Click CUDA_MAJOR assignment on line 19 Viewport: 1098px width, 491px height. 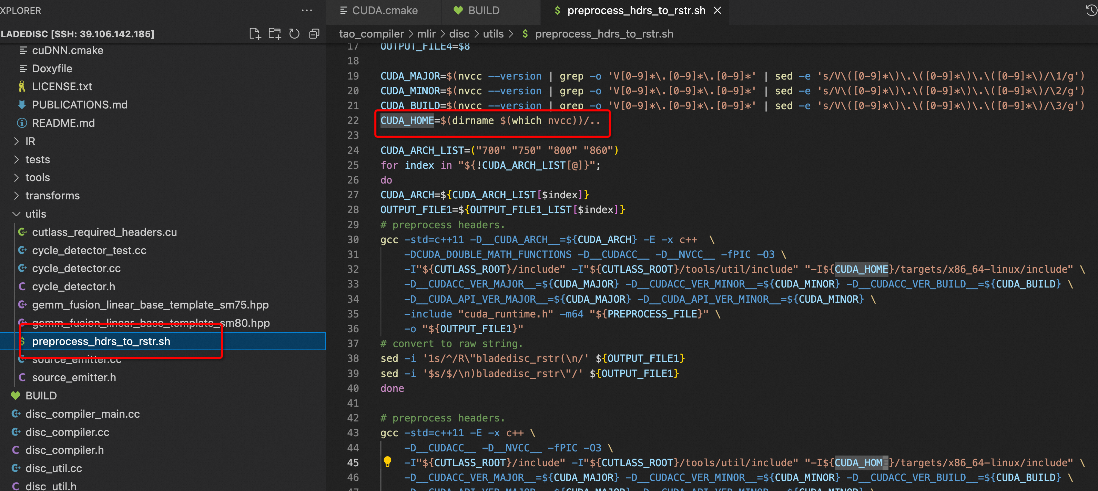click(x=410, y=76)
